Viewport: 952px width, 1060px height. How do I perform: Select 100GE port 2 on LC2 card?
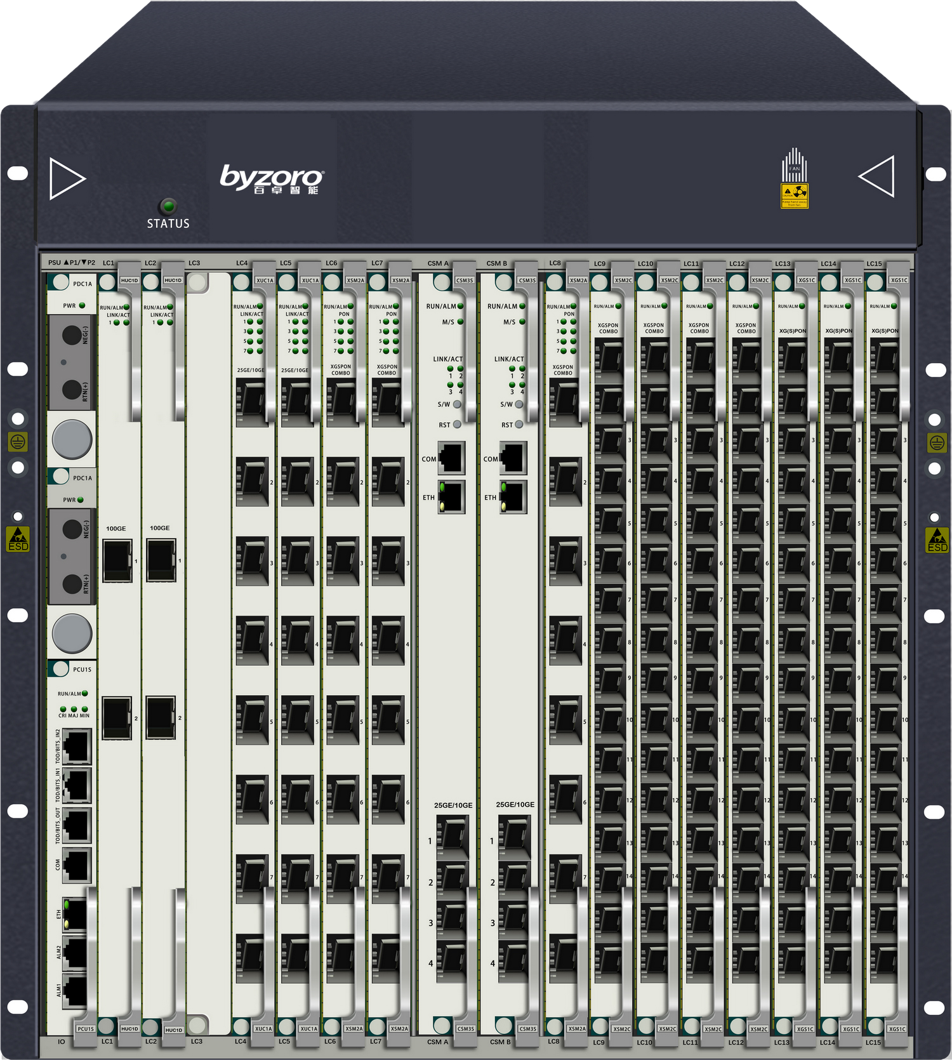161,717
